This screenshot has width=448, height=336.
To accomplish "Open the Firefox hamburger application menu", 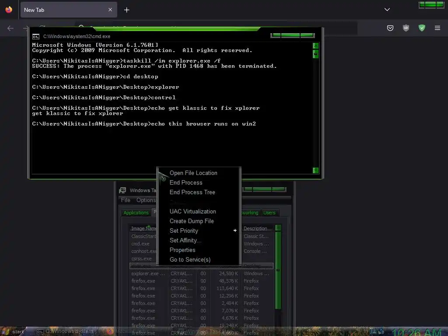I will tap(437, 28).
